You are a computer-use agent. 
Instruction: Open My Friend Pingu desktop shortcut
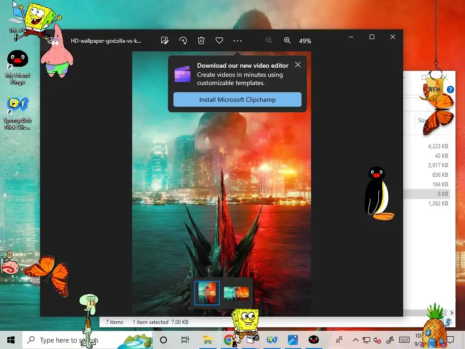(18, 68)
